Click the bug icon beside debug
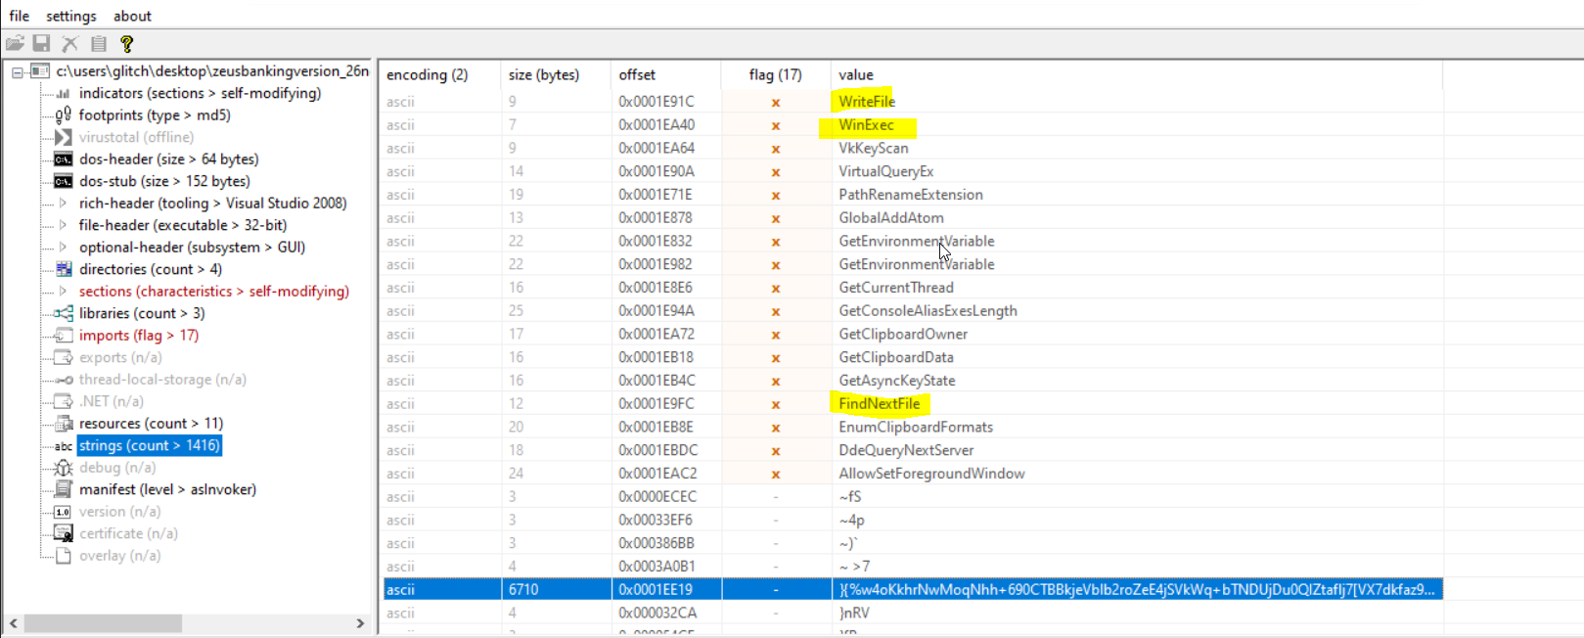This screenshot has width=1584, height=638. point(64,468)
